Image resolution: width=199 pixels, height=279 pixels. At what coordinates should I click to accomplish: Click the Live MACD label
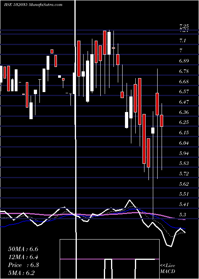pos(168,269)
